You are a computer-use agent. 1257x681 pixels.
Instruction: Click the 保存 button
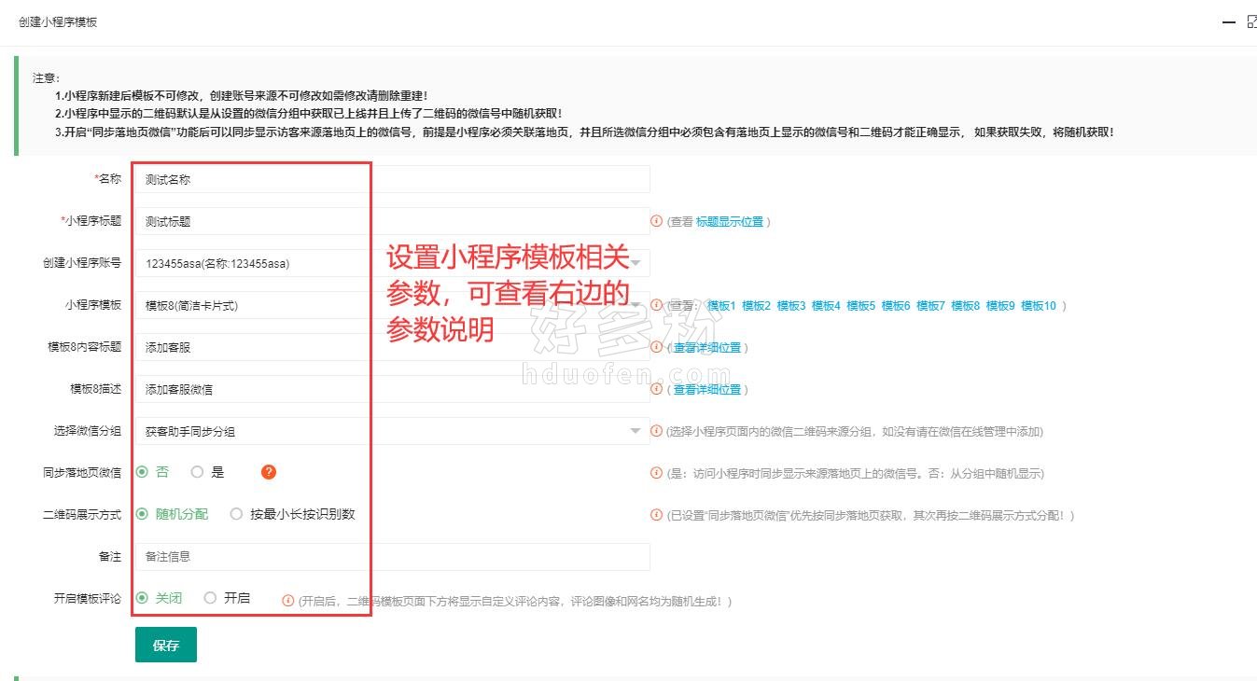166,645
